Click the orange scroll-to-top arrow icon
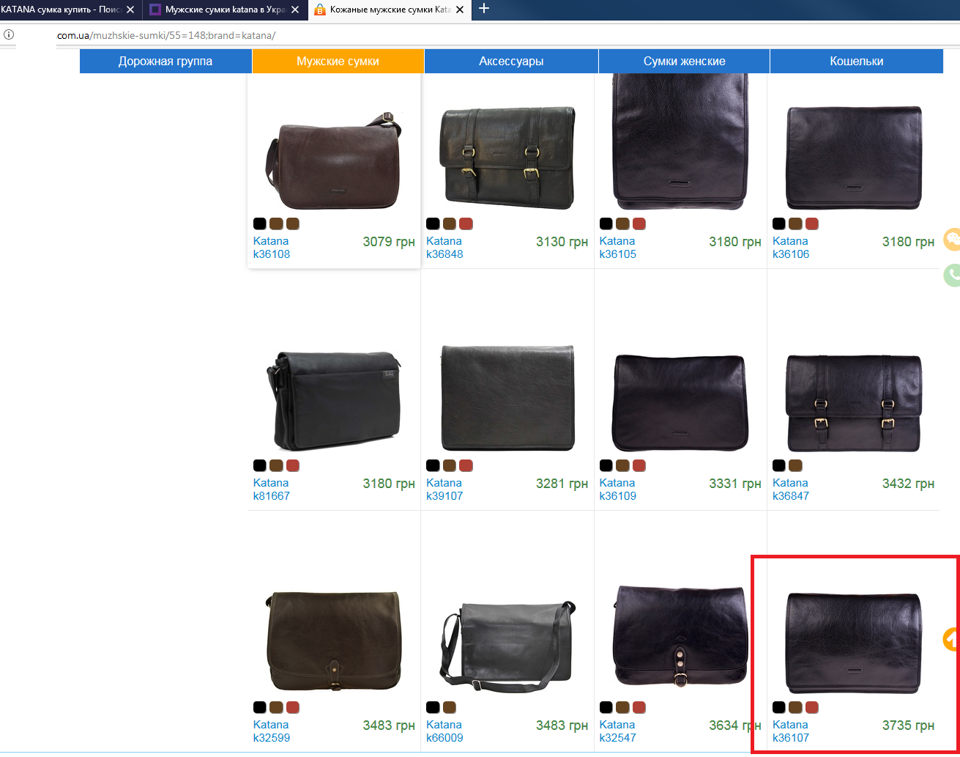The width and height of the screenshot is (960, 757). (951, 639)
